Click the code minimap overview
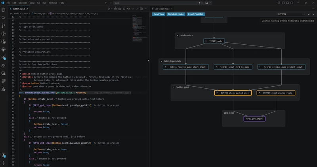This screenshot has width=317, height=167. tap(137, 28)
